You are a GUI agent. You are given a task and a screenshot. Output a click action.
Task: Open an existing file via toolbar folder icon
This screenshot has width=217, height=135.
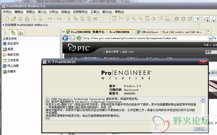[14, 19]
